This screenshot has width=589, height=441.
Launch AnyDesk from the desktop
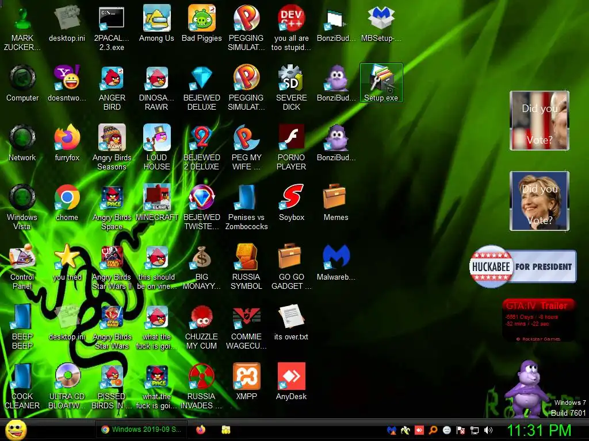[292, 381]
